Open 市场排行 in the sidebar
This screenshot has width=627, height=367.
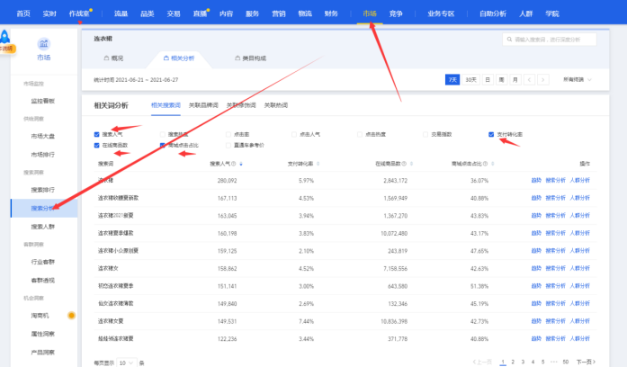pyautogui.click(x=43, y=155)
